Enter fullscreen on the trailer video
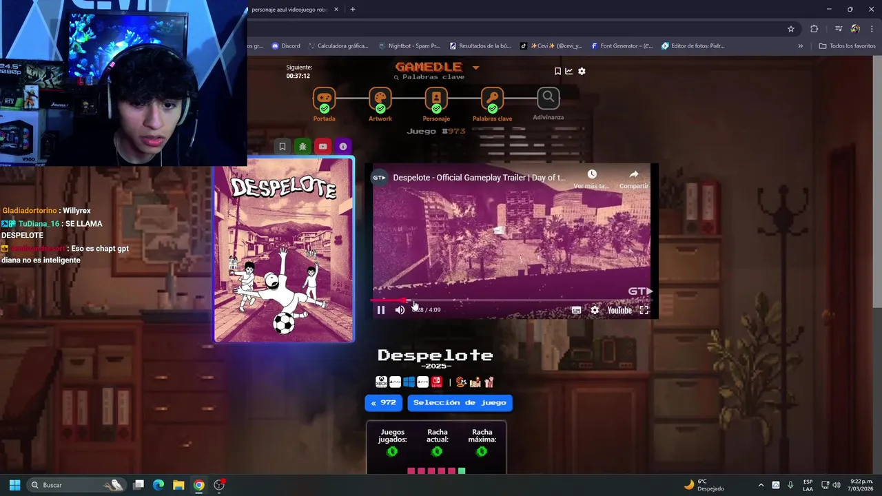Viewport: 882px width, 496px height. 644,310
